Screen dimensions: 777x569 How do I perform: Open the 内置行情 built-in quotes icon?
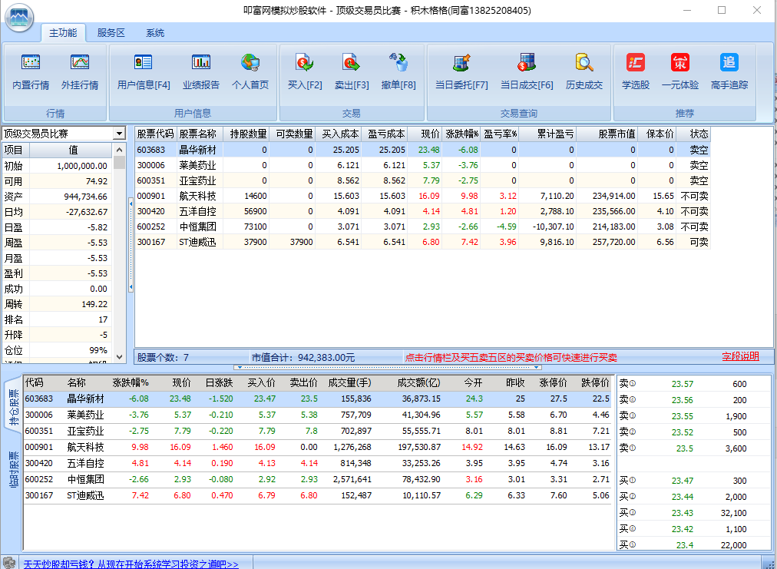tap(31, 71)
